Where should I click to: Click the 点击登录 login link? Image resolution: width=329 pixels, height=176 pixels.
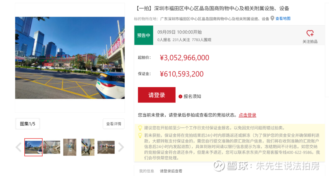point(247,115)
